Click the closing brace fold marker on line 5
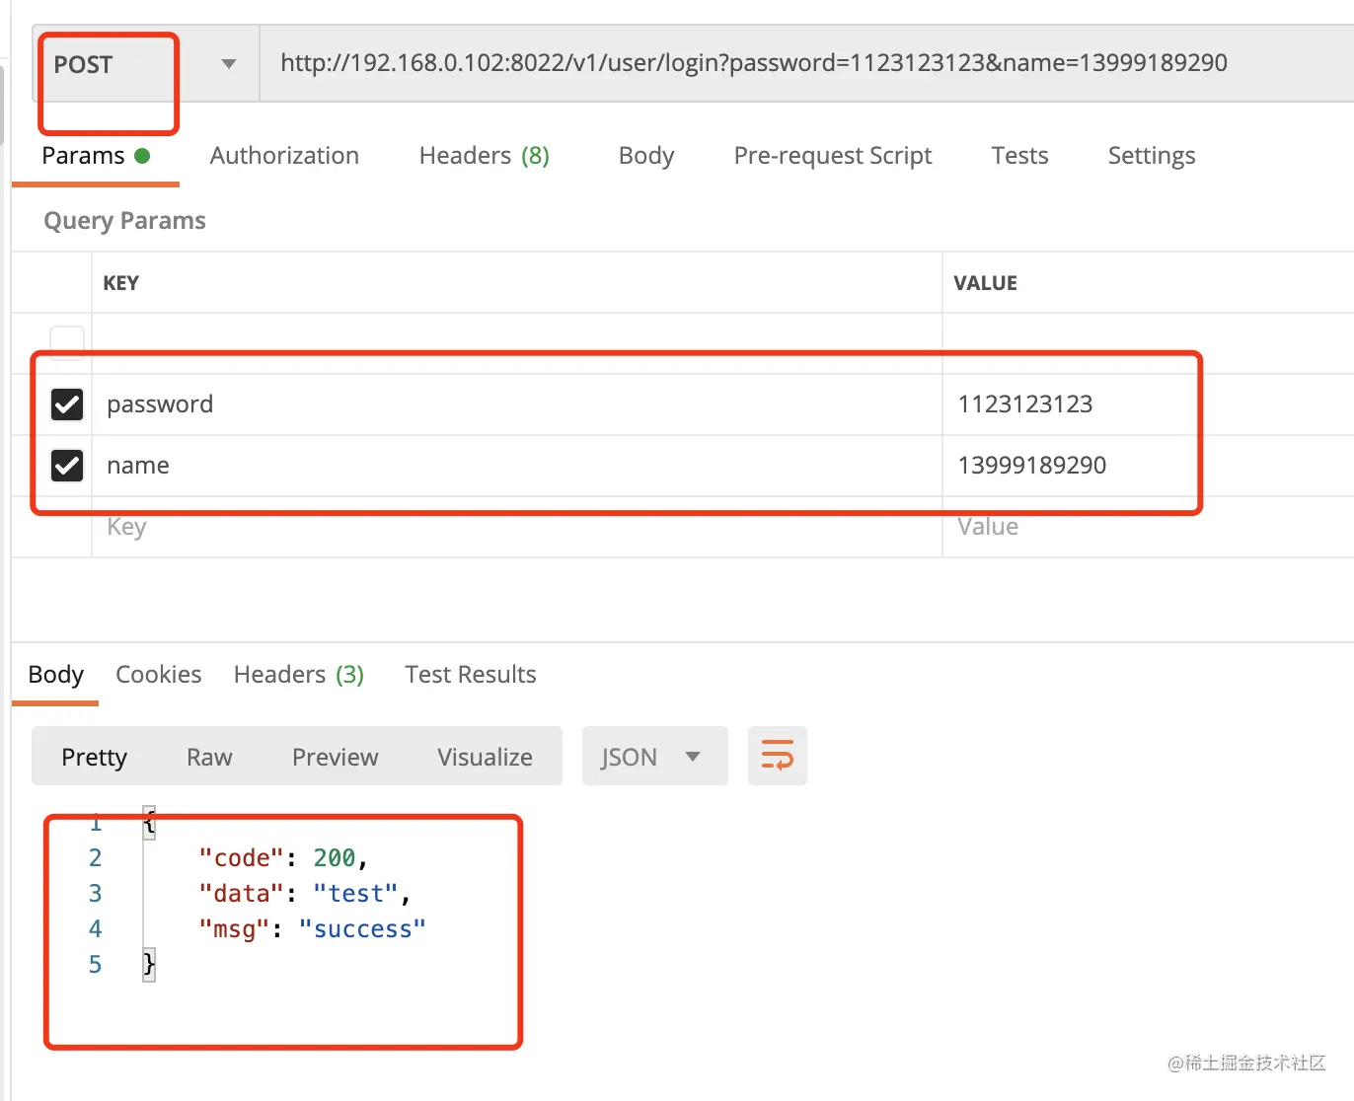Viewport: 1354px width, 1101px height. (x=149, y=964)
